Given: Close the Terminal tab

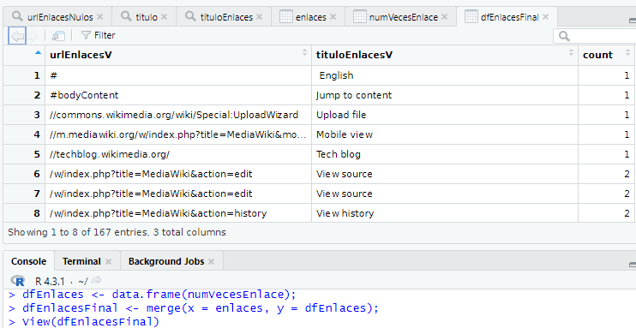Looking at the screenshot, I should [108, 262].
